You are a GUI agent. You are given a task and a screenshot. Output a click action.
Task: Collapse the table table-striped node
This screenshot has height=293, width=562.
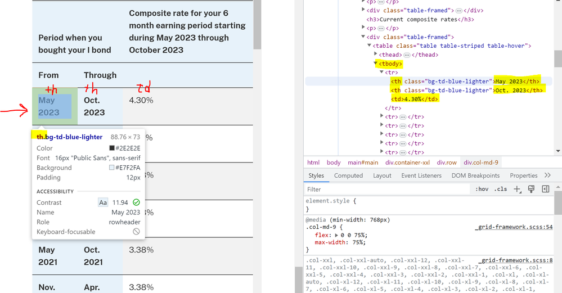tap(369, 46)
